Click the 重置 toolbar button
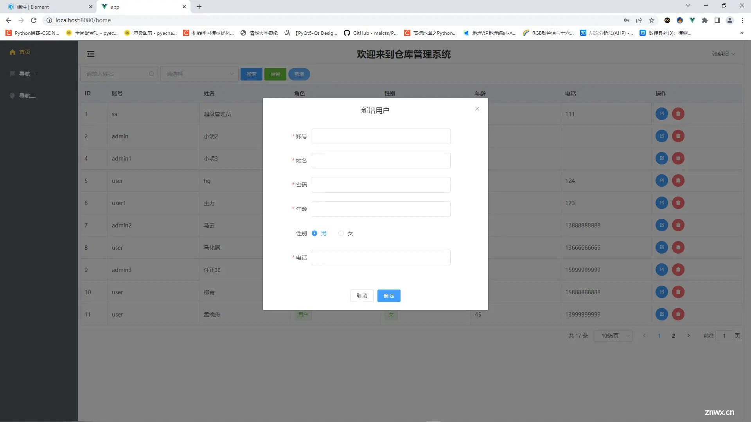 (275, 74)
